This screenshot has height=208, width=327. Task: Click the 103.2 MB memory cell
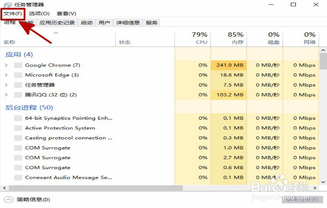point(229,95)
